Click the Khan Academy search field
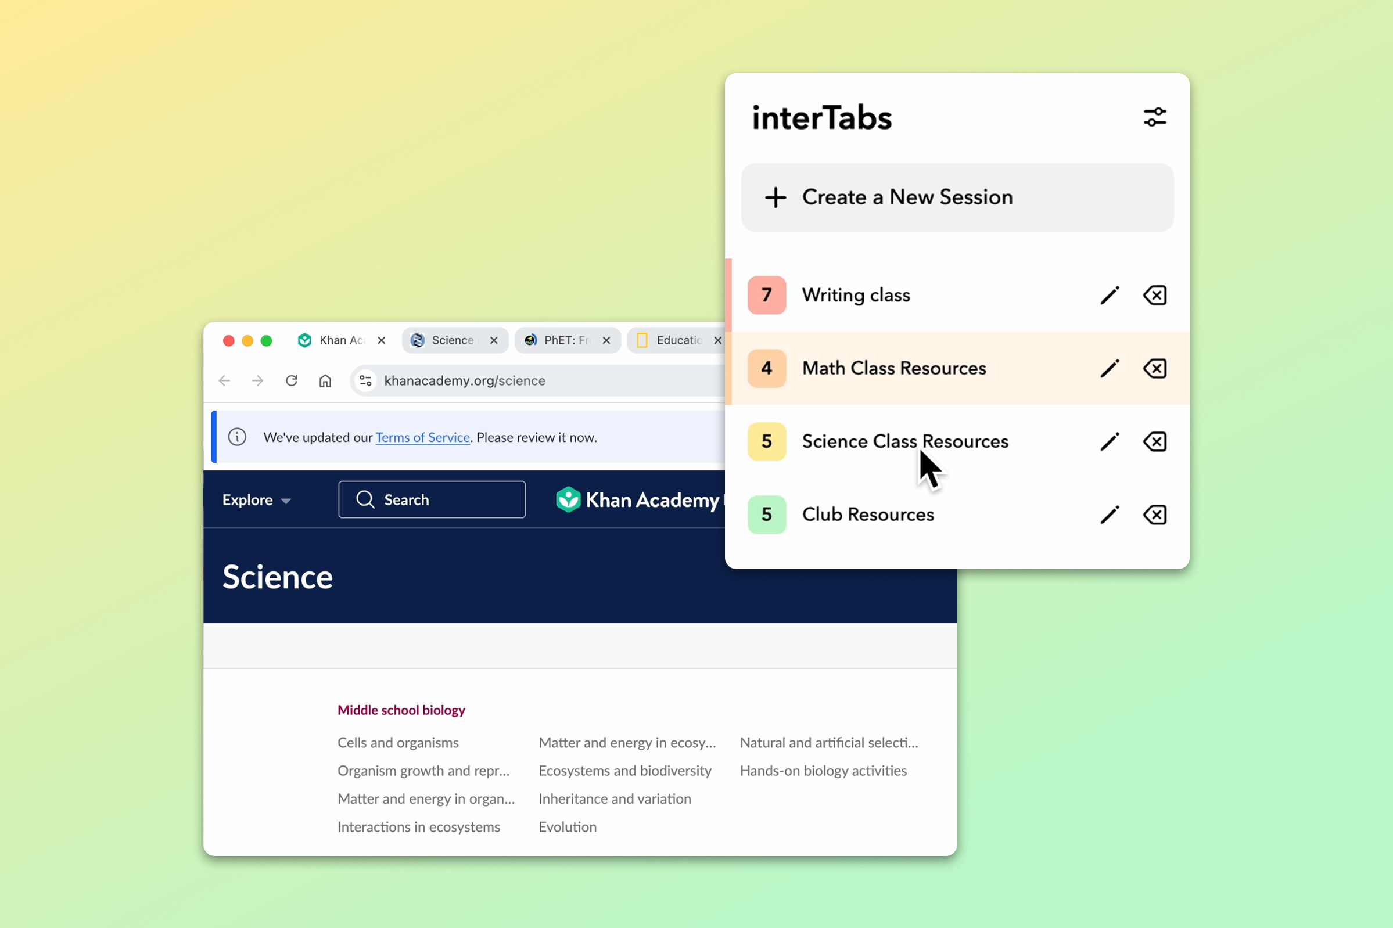This screenshot has width=1393, height=928. pos(432,500)
